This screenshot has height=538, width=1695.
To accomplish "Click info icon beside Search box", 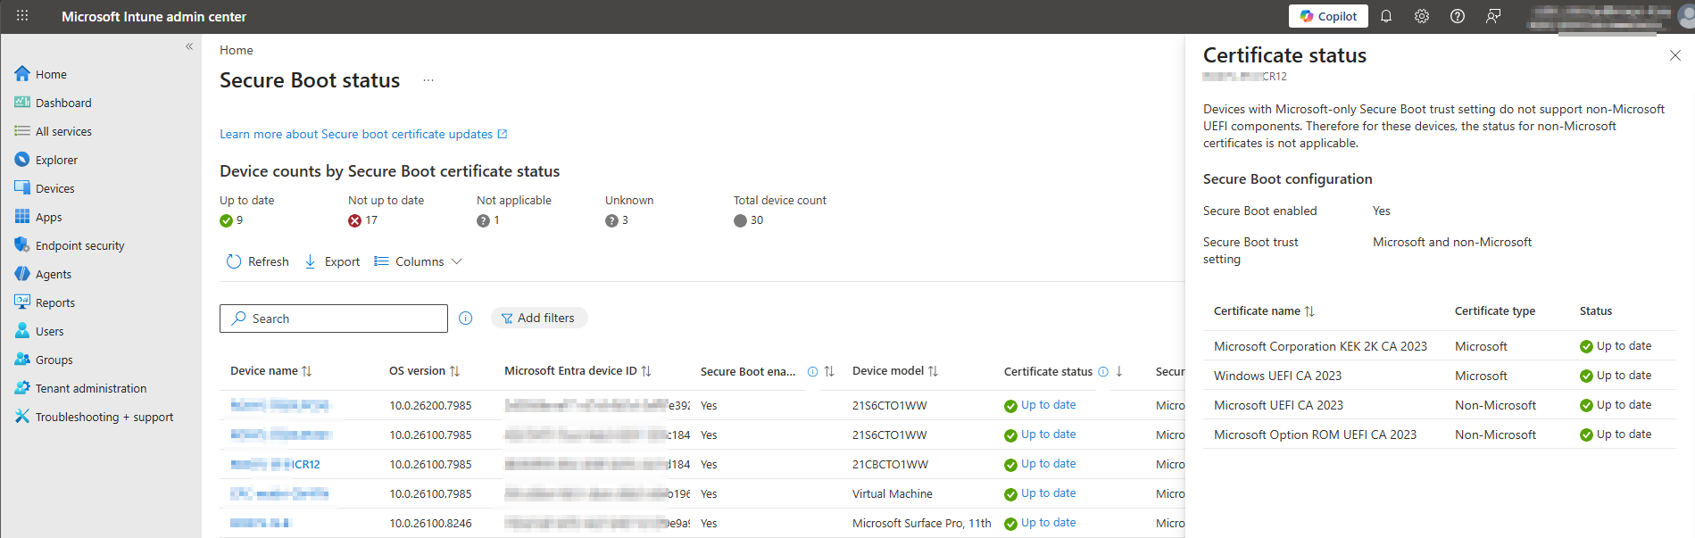I will click(466, 319).
